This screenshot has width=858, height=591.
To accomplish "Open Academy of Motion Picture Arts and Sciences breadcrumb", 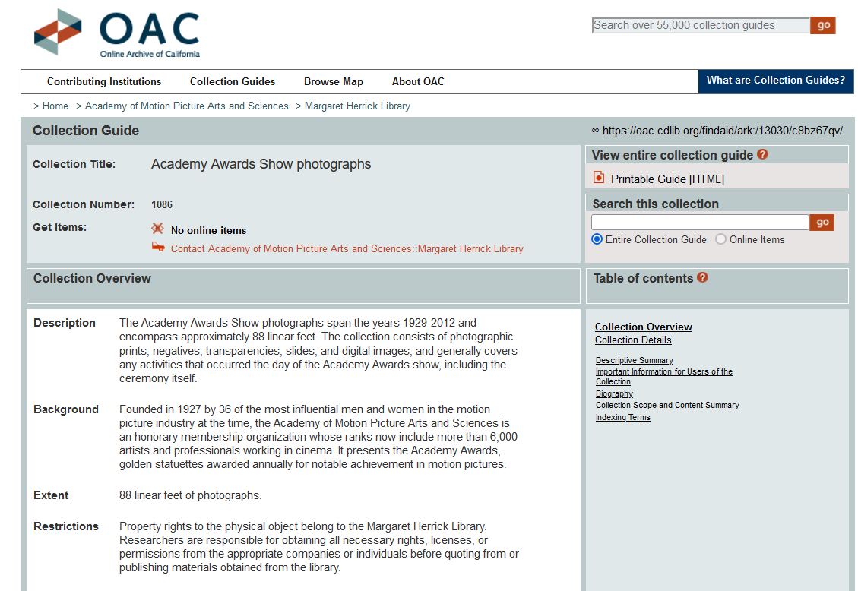I will tap(187, 106).
